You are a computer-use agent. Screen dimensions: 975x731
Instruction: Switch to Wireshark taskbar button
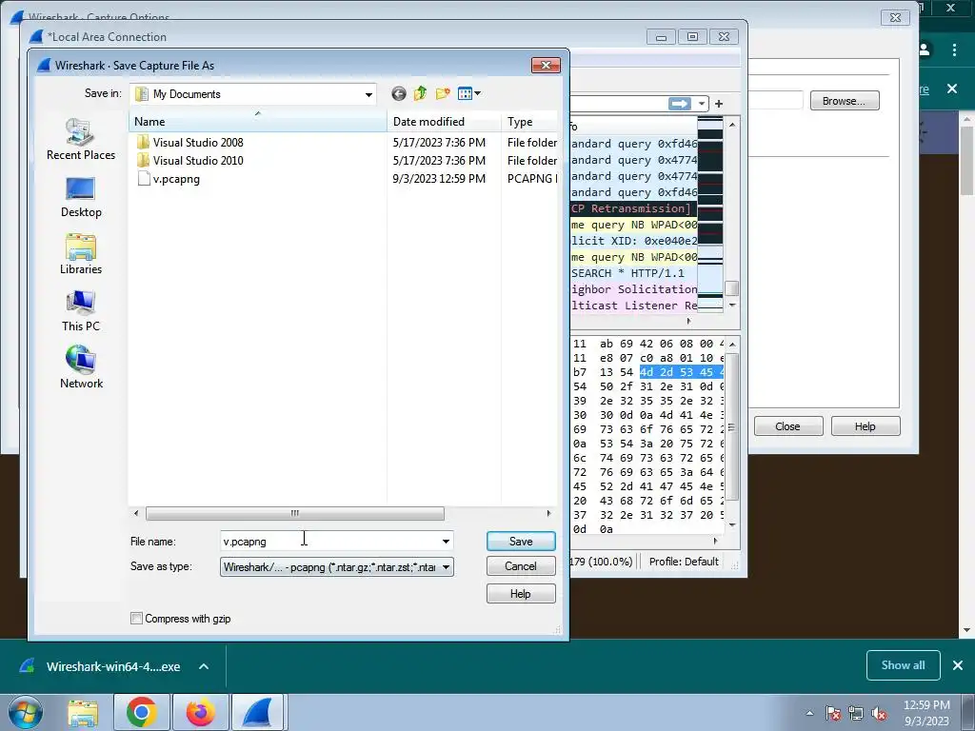[258, 712]
